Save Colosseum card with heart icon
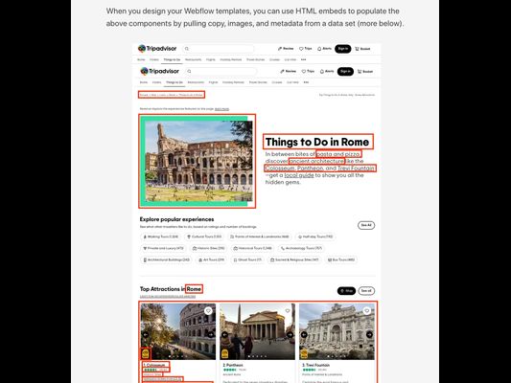The width and height of the screenshot is (511, 383). tap(208, 311)
